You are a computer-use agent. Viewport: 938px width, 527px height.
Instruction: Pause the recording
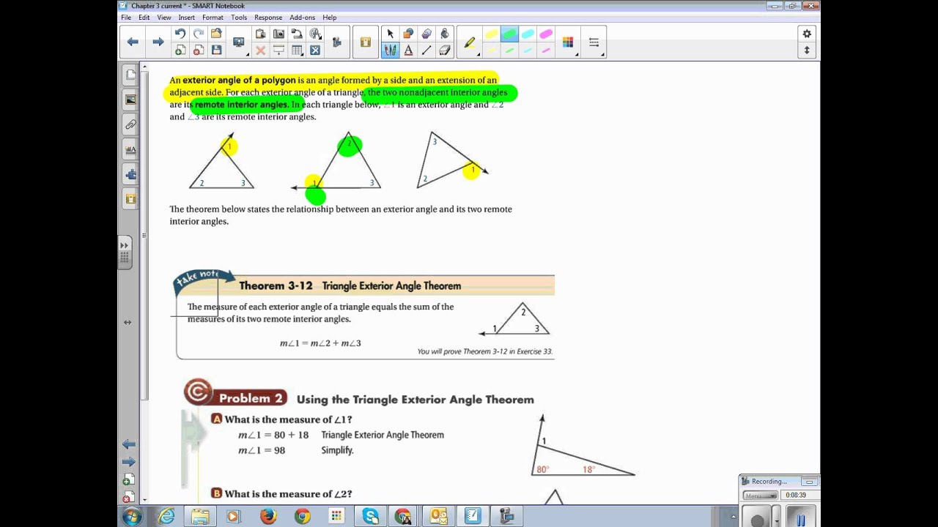click(x=801, y=520)
